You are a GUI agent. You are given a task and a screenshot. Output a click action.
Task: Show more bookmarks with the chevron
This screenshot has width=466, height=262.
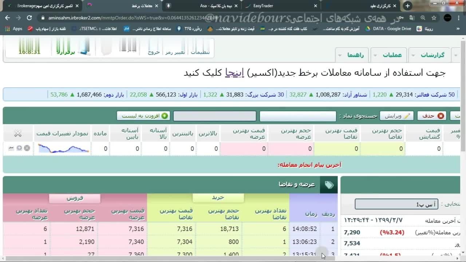click(x=458, y=28)
